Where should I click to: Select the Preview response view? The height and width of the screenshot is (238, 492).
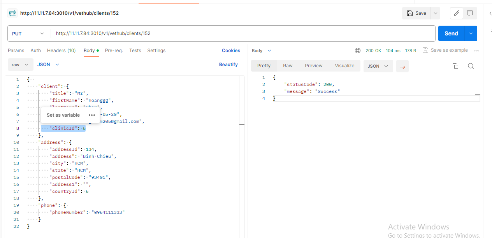(314, 66)
